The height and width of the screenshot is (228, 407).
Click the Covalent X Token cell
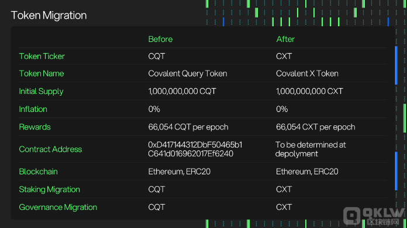[x=307, y=73]
